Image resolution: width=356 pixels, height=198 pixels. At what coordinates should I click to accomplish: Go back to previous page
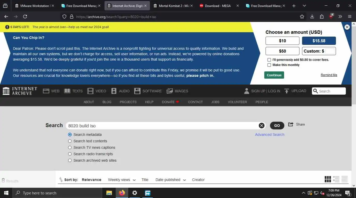coord(6,16)
